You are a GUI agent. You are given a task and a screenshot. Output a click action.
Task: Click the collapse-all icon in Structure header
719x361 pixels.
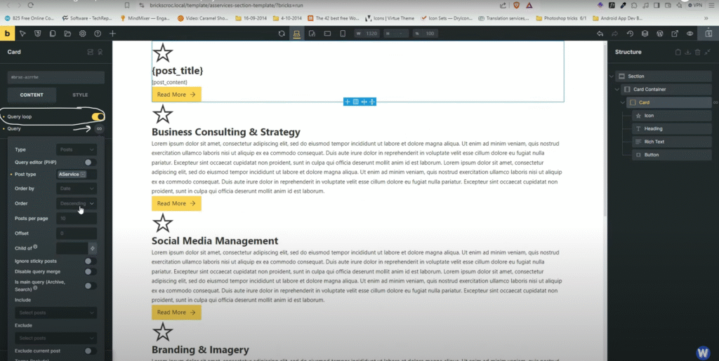point(708,52)
